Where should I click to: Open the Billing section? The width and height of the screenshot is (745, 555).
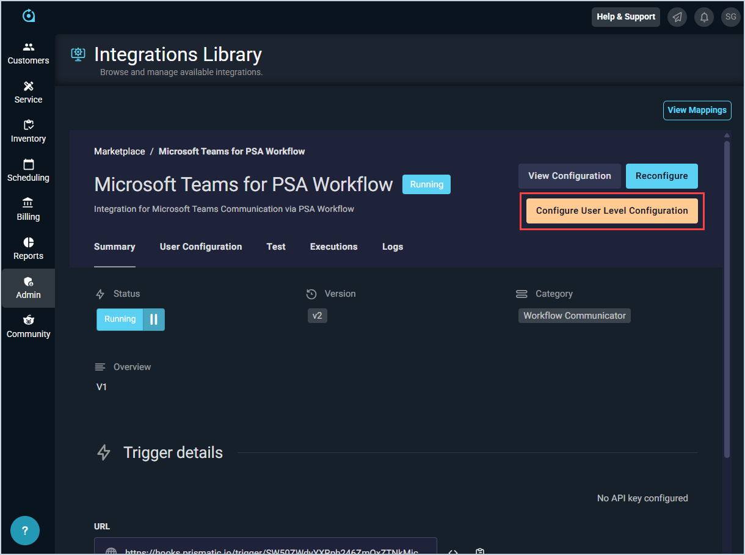[x=28, y=209]
